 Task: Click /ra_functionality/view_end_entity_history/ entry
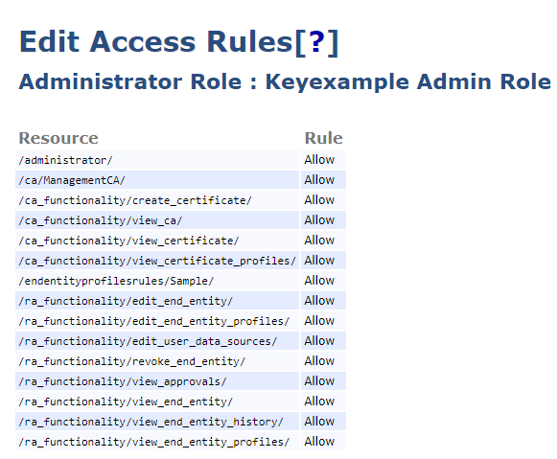point(151,422)
